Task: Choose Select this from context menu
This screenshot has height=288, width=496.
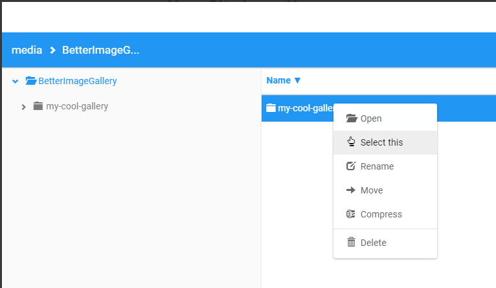Action: pyautogui.click(x=381, y=142)
